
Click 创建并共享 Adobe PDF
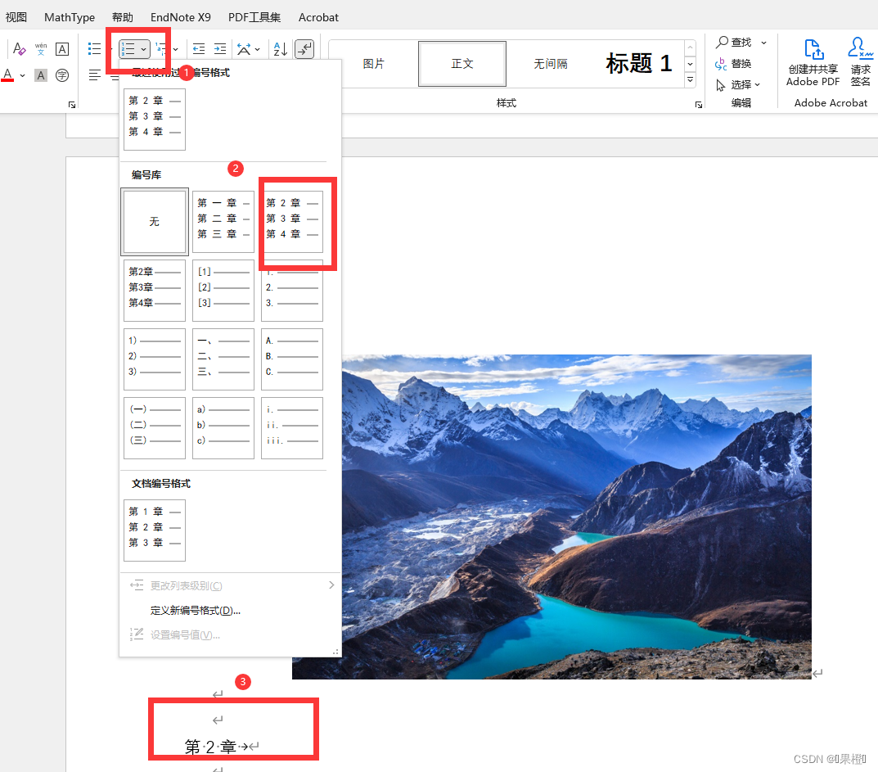(813, 62)
